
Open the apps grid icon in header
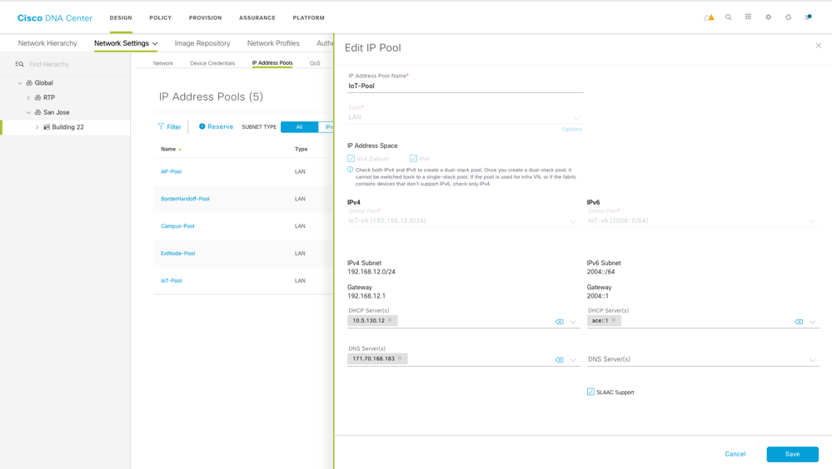tap(748, 17)
